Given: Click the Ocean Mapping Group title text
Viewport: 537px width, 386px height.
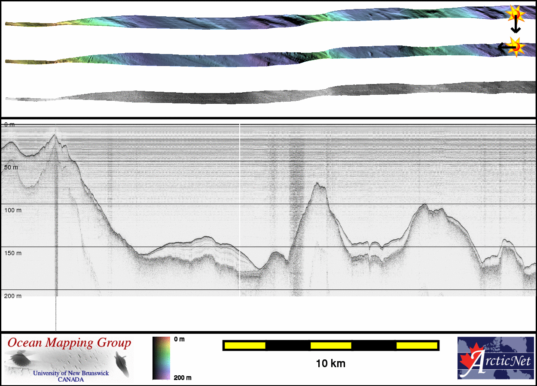Looking at the screenshot, I should (69, 343).
